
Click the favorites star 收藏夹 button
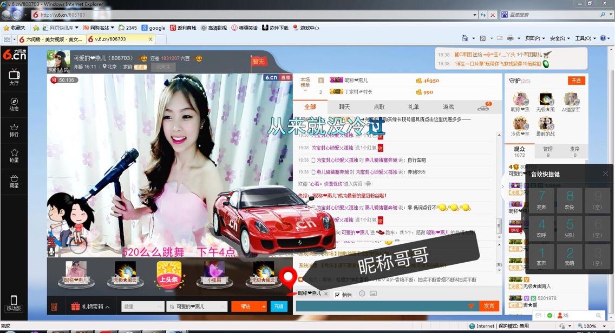[x=14, y=28]
